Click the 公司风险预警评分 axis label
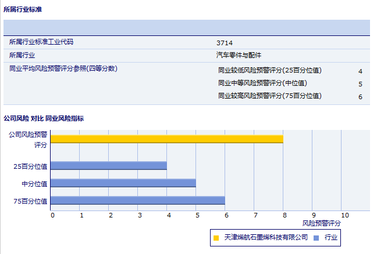 pos(28,140)
